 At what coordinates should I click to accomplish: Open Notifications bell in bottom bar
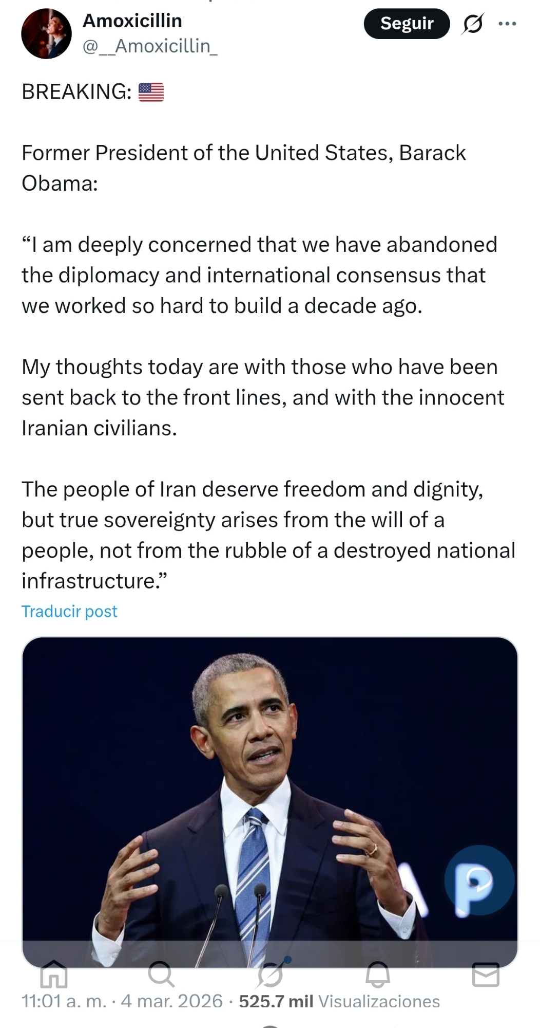378,974
